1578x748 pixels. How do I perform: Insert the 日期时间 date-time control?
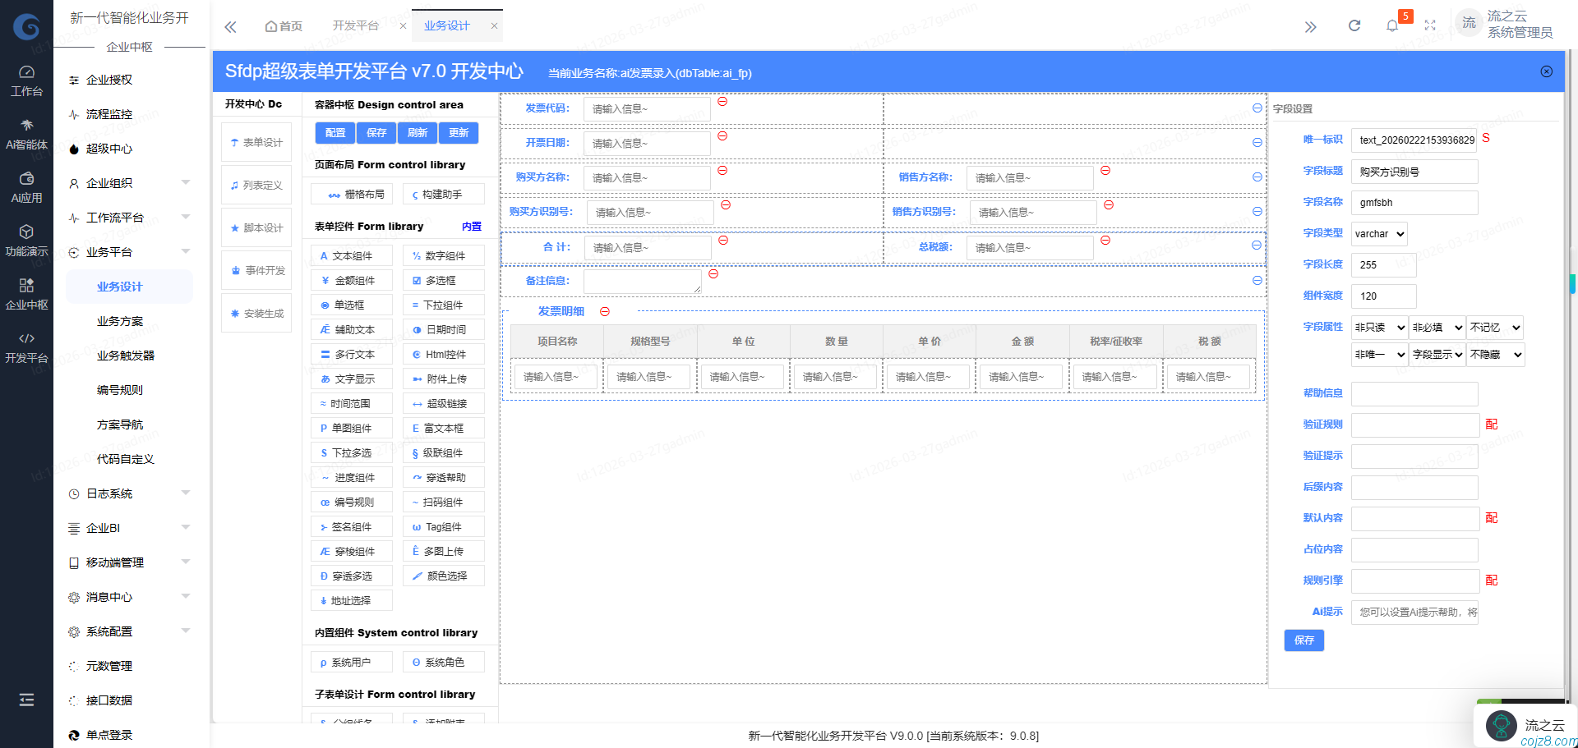click(443, 329)
